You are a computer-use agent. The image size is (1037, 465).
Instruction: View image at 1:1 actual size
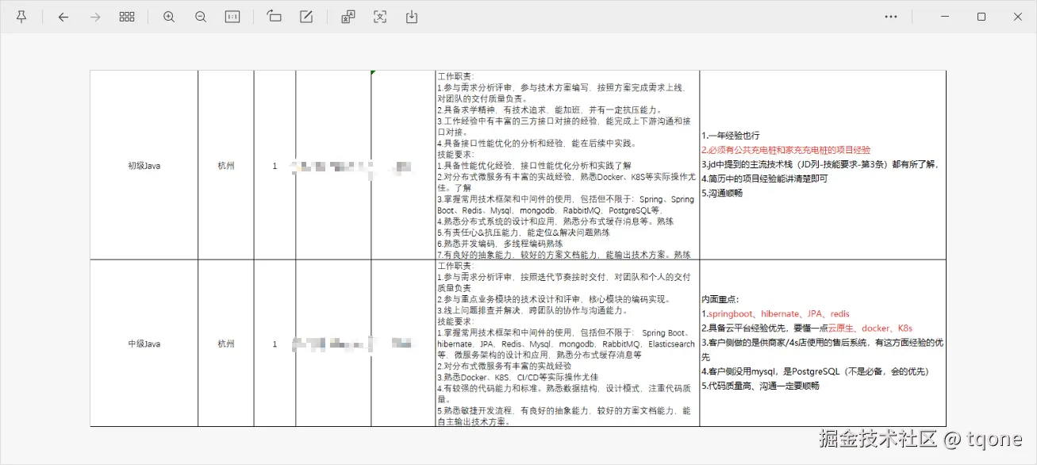pyautogui.click(x=232, y=16)
